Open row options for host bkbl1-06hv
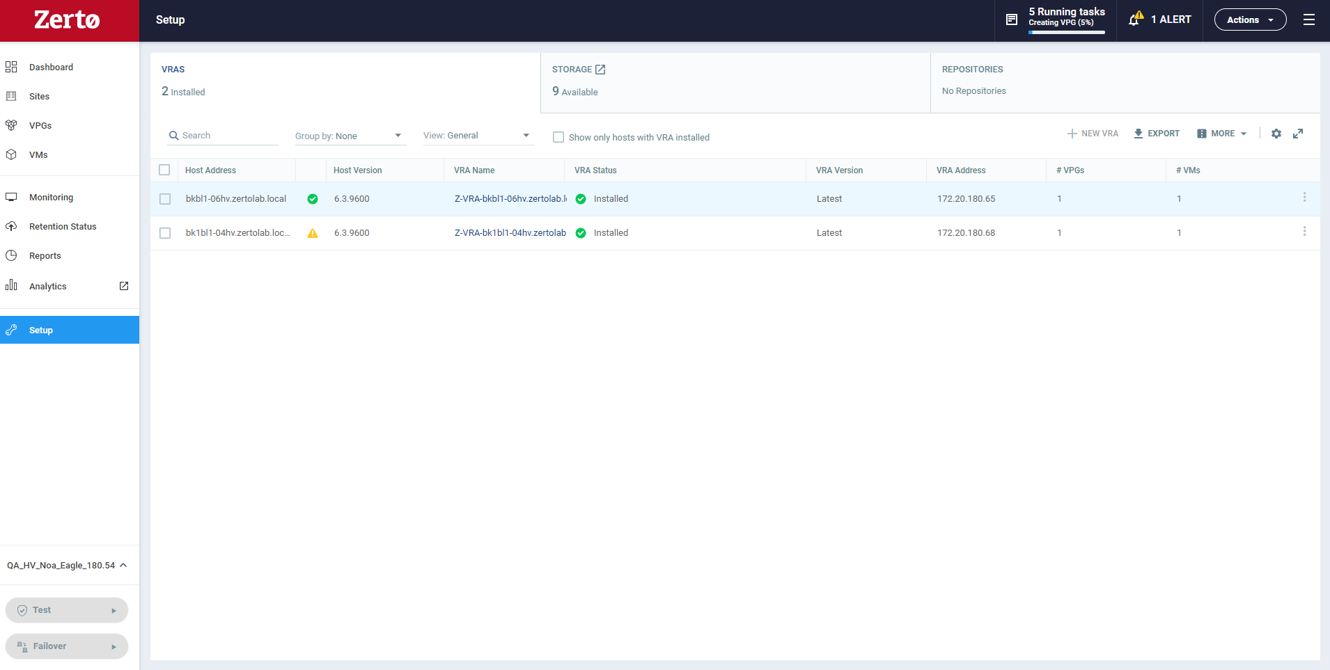This screenshot has width=1330, height=670. click(x=1304, y=198)
